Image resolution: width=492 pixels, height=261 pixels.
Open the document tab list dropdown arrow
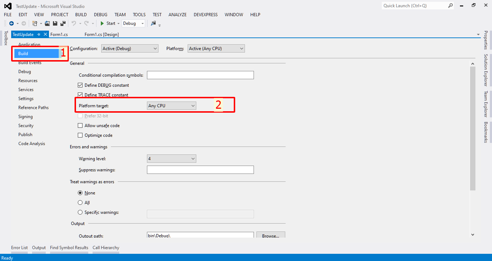pyautogui.click(x=478, y=35)
